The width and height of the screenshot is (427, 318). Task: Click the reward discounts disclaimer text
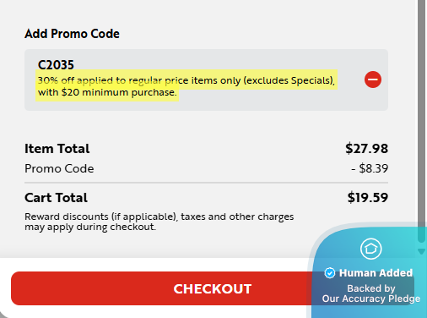coord(159,222)
